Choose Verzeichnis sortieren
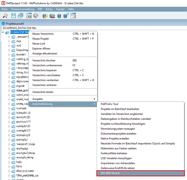Image resolution: width=187 pixels, height=180 pixels. pos(63,85)
